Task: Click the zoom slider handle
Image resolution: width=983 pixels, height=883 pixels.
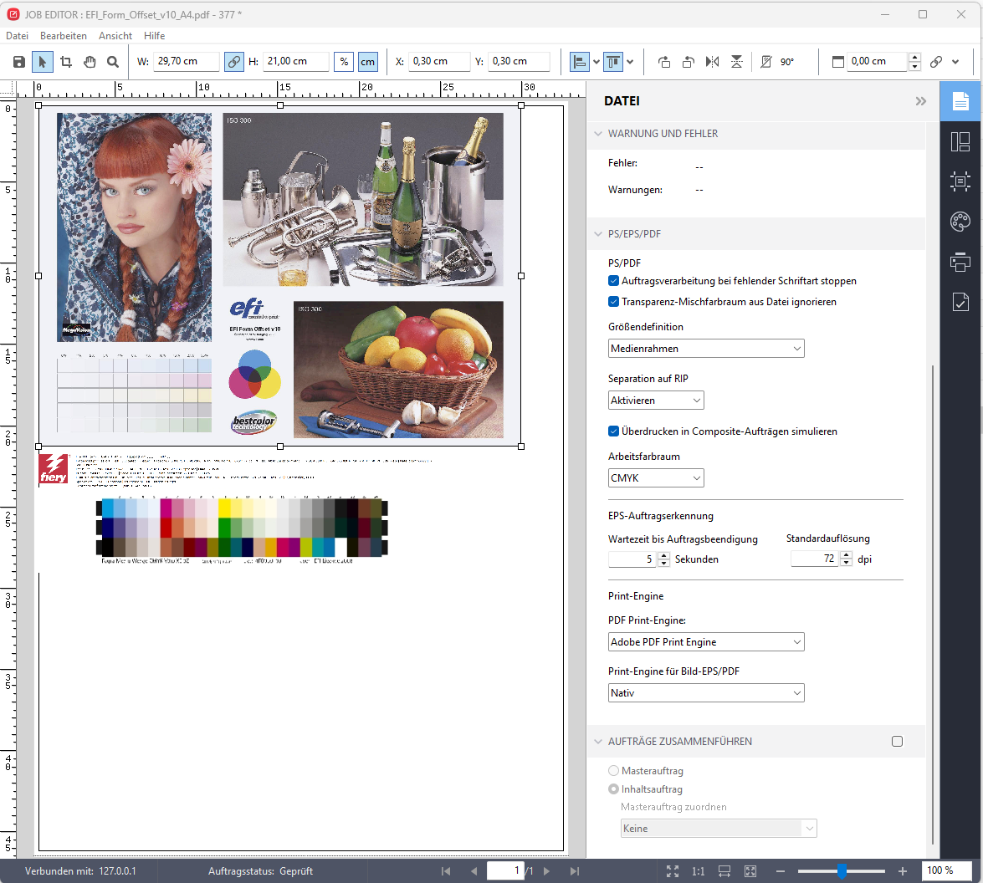Action: [842, 871]
